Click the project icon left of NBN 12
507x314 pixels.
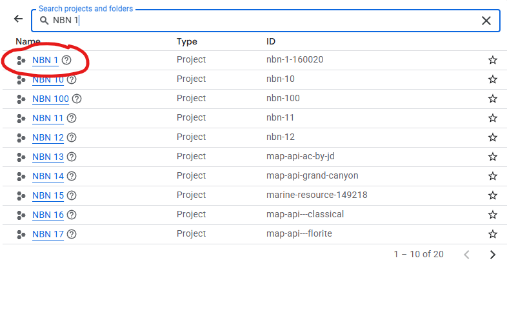pos(21,137)
